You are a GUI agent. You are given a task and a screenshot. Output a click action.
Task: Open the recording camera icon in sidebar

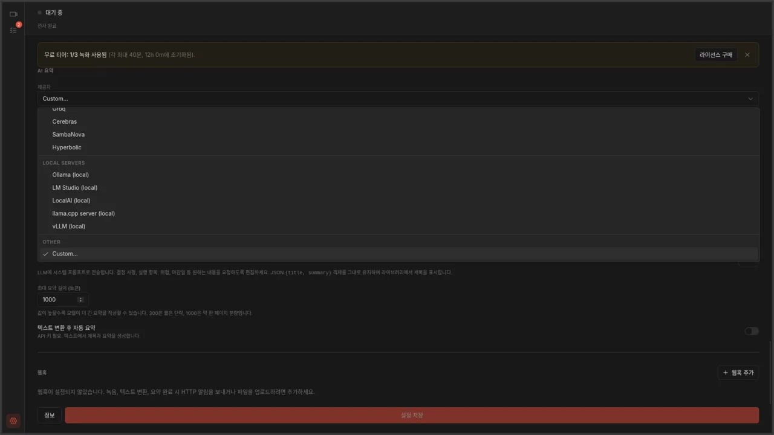[13, 14]
